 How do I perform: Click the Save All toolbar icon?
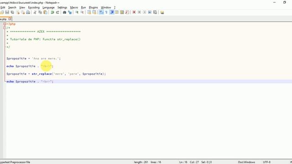(12, 12)
